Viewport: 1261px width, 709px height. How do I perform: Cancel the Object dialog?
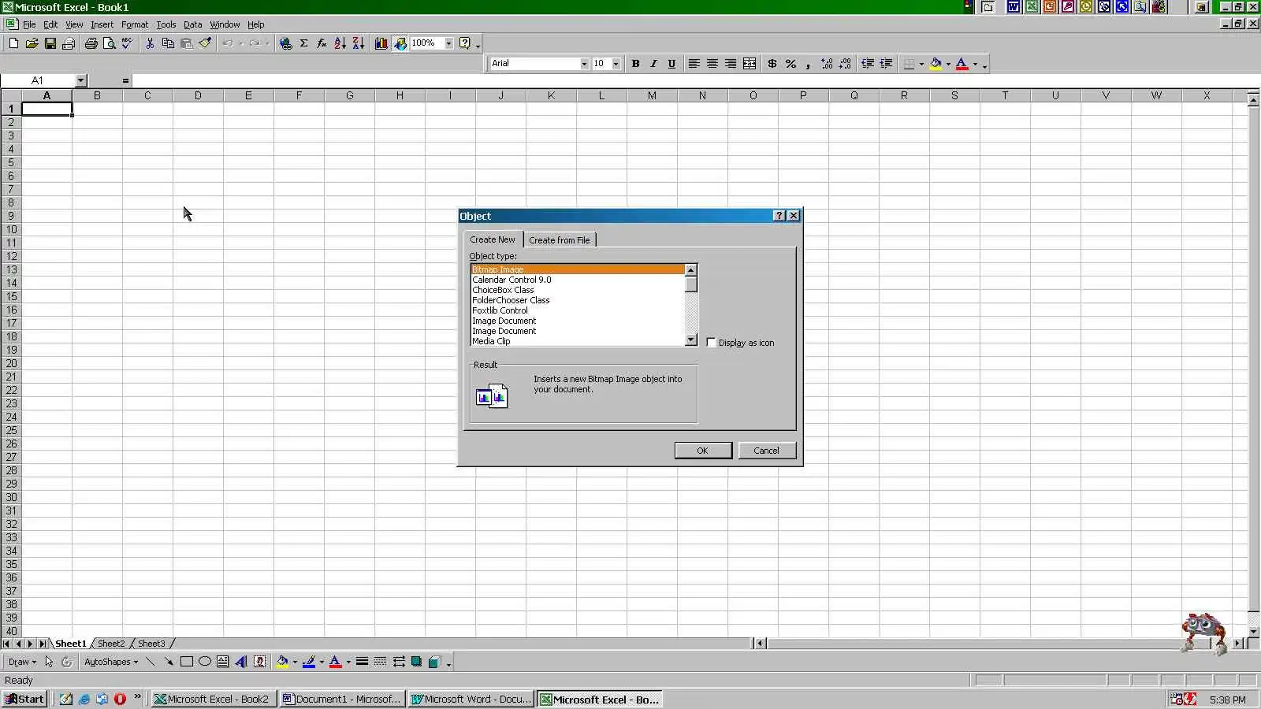[767, 451]
